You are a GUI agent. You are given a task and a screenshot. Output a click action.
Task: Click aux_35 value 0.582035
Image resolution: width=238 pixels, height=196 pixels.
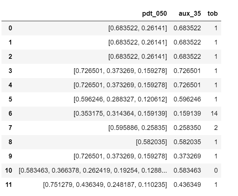(x=187, y=142)
